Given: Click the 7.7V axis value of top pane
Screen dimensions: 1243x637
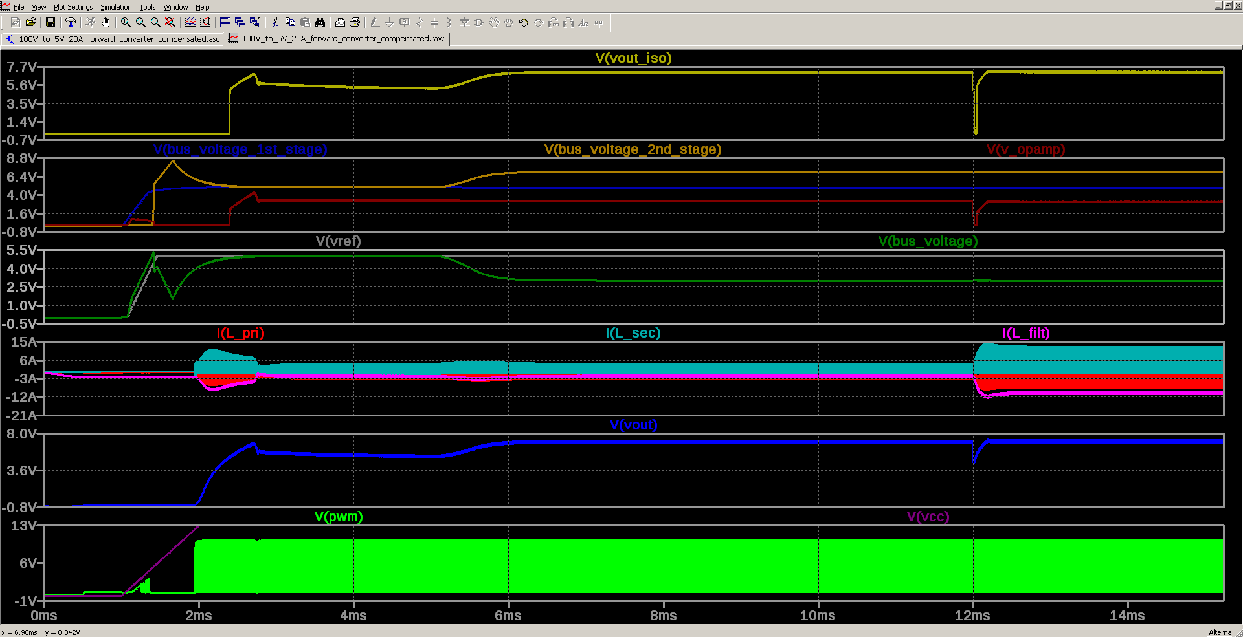Looking at the screenshot, I should click(x=21, y=67).
